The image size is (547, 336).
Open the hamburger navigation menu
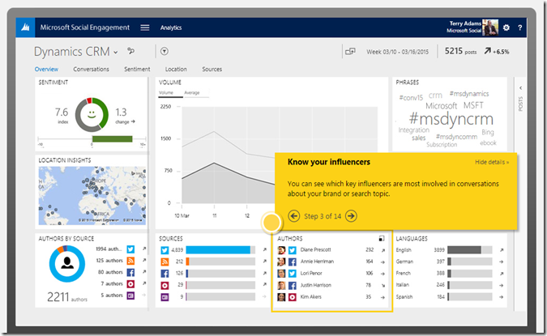[145, 28]
